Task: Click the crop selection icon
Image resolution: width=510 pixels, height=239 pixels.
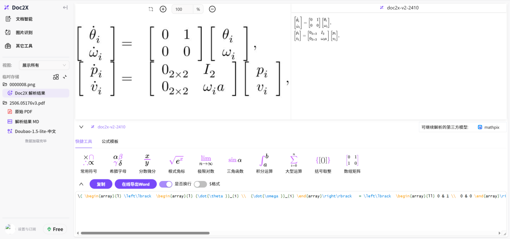Action: click(151, 9)
